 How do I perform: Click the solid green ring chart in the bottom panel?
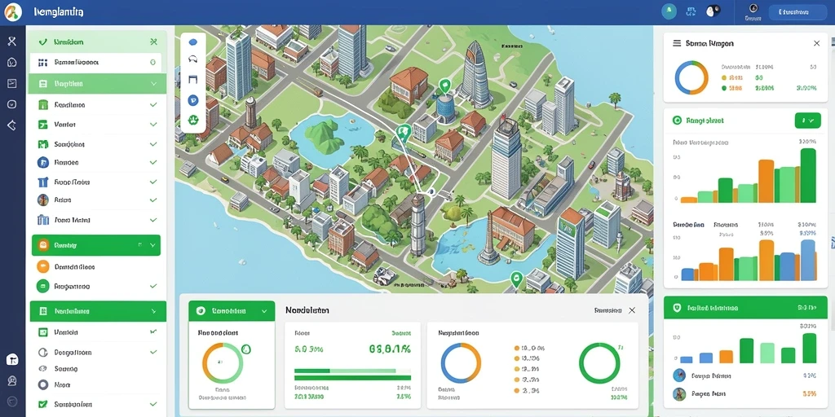599,362
